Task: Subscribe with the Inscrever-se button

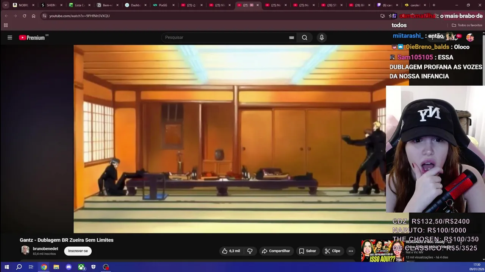Action: pos(78,251)
